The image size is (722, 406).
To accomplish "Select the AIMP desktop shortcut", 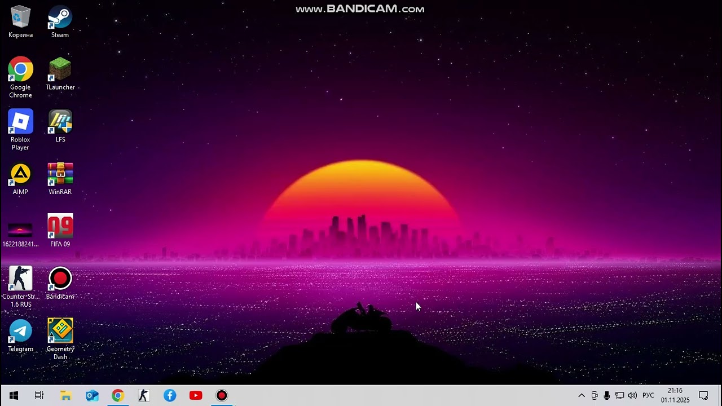I will click(x=20, y=179).
